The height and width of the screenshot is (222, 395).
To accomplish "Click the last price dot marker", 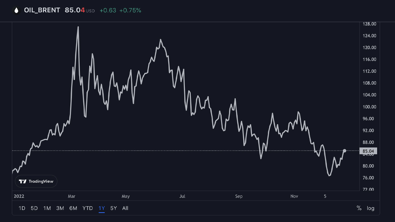I will [x=344, y=151].
